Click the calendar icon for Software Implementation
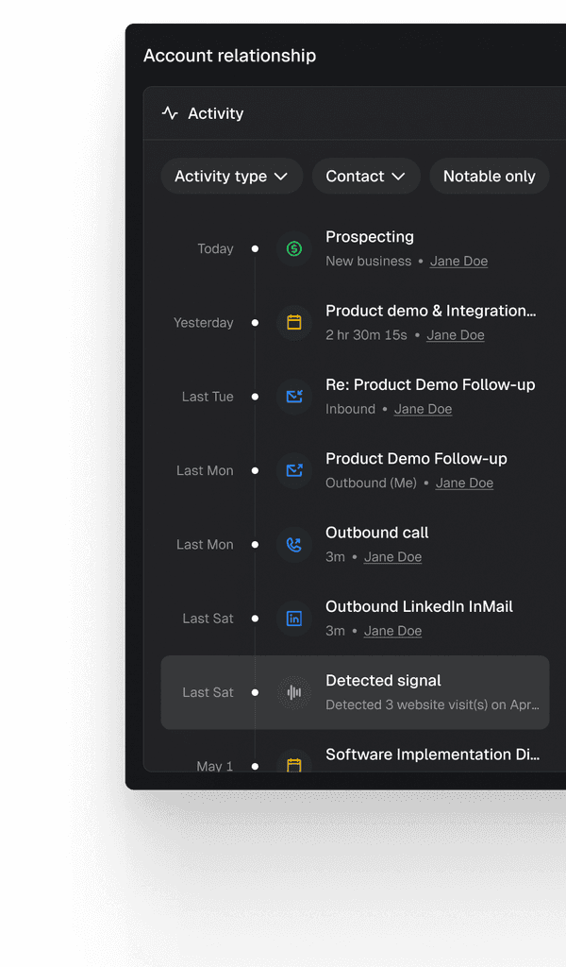Screen dimensions: 566x967 tap(293, 765)
